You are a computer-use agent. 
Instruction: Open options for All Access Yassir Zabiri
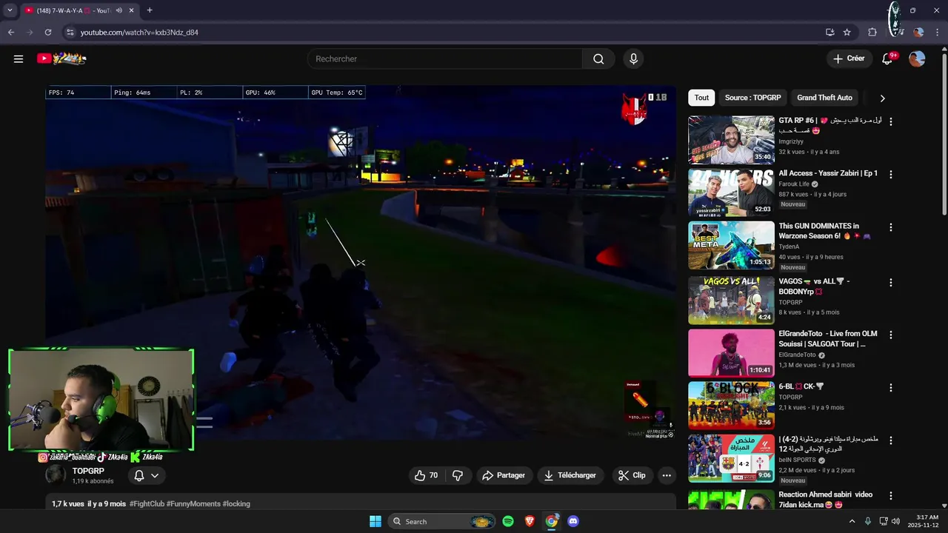891,174
